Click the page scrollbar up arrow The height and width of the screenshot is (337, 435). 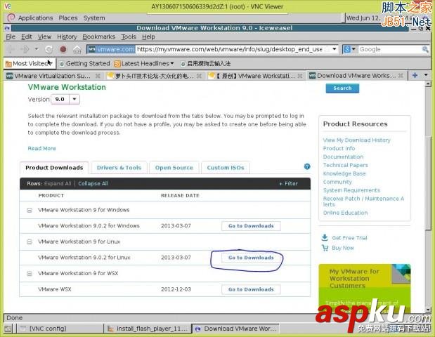tap(428, 84)
